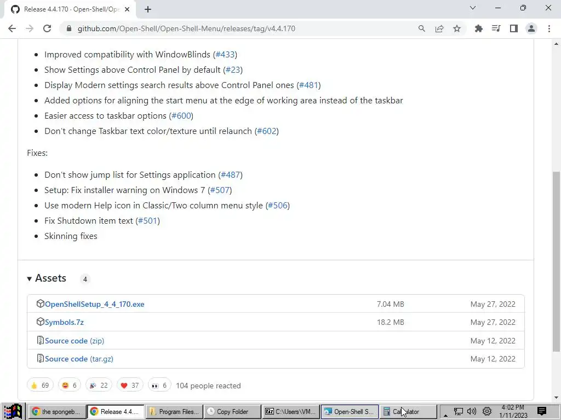Open Chrome side panel
Image resolution: width=561 pixels, height=420 pixels.
click(514, 28)
